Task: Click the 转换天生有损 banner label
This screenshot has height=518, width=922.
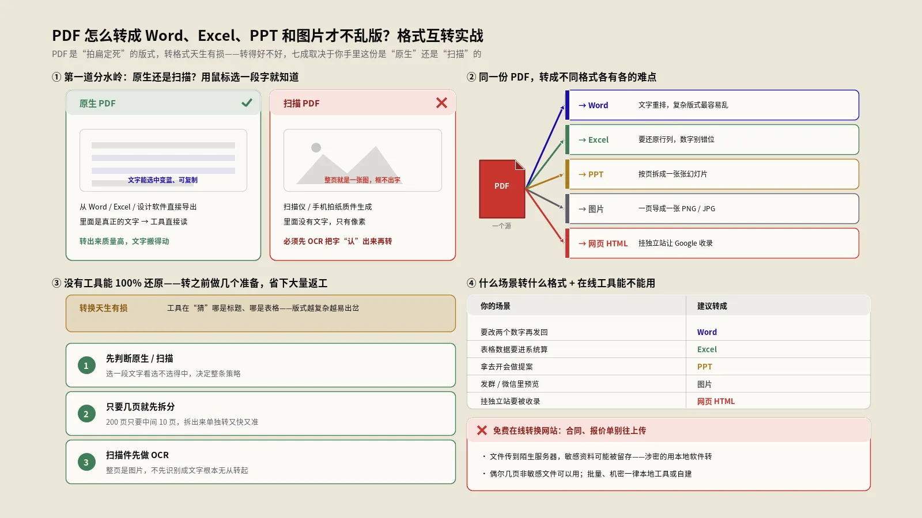Action: click(x=104, y=308)
